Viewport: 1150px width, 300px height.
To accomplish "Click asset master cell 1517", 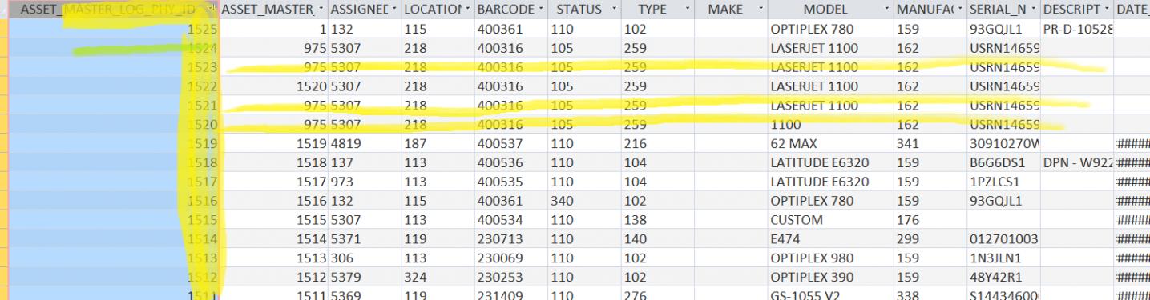I will [x=273, y=181].
